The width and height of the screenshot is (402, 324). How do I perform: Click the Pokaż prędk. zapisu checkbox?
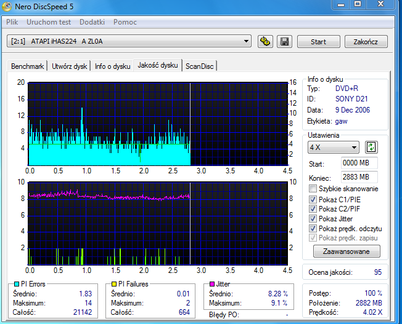click(x=313, y=238)
